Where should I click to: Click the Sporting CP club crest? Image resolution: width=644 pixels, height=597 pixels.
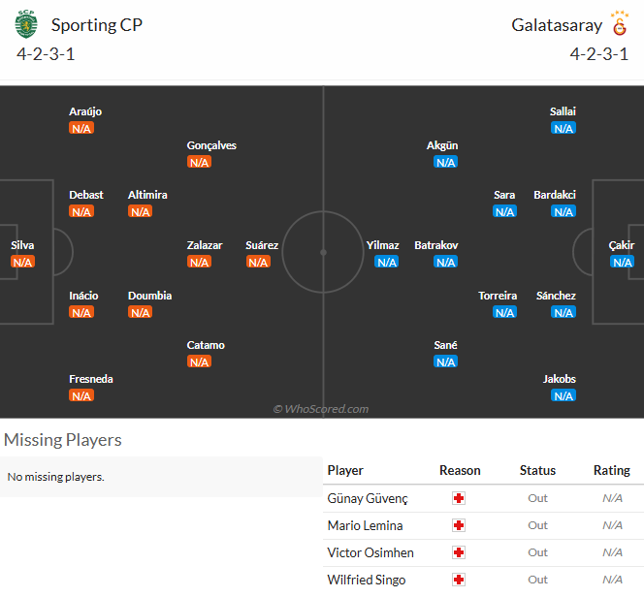click(26, 24)
